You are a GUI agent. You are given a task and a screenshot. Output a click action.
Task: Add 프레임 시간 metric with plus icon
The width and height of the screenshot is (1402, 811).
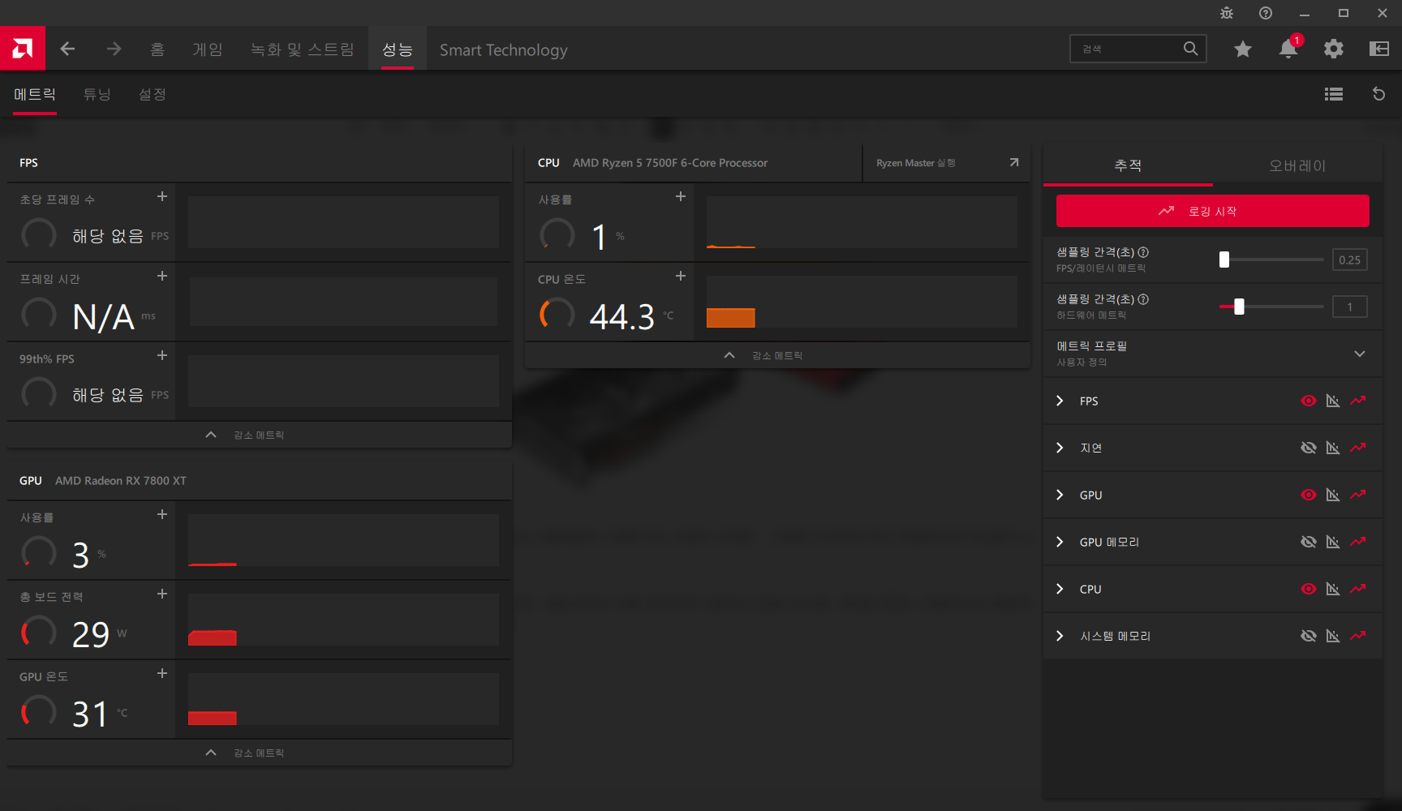coord(162,276)
